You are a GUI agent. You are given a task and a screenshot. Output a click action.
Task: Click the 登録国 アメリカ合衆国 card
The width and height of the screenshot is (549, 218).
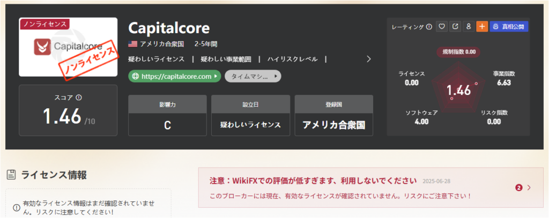click(x=334, y=115)
